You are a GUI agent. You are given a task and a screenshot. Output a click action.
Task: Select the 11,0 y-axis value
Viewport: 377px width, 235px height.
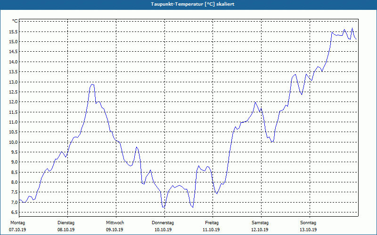coord(13,122)
